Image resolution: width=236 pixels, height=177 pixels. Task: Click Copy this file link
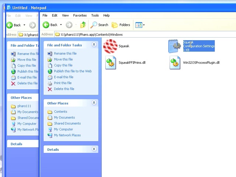click(63, 65)
